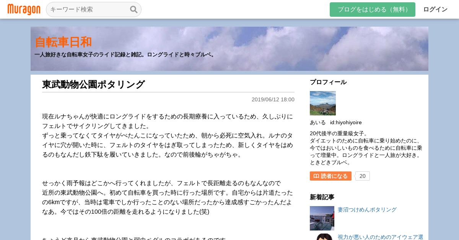The width and height of the screenshot is (459, 240).
Task: Click the 読者になる follow button
Action: point(330,176)
